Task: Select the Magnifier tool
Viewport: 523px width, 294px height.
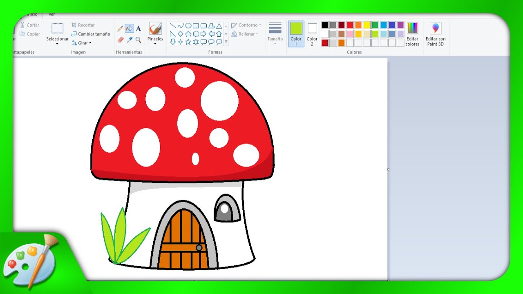Action: pos(139,40)
